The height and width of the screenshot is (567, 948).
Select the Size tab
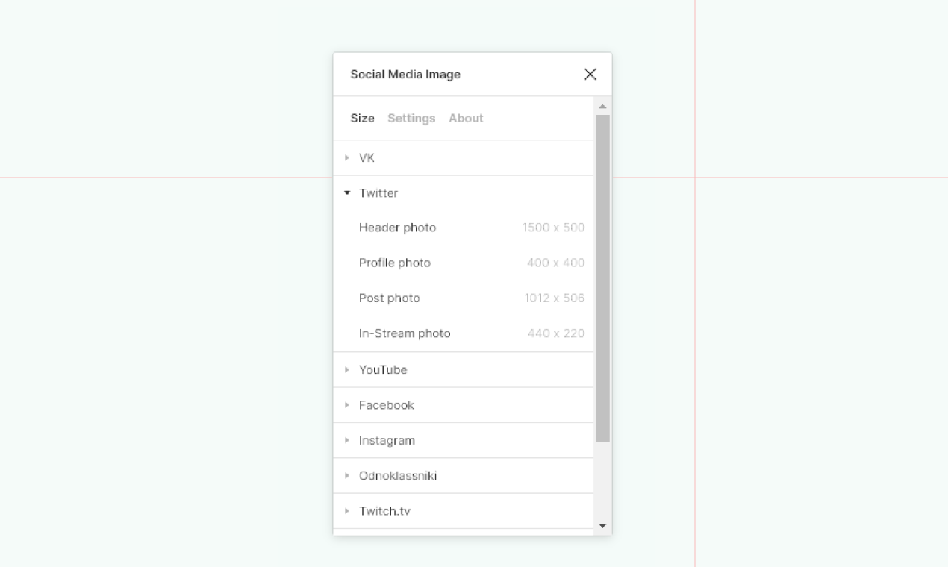pos(362,118)
